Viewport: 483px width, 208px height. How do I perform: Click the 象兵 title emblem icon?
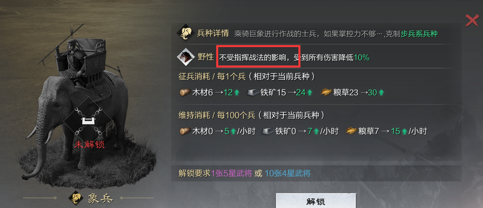(75, 198)
